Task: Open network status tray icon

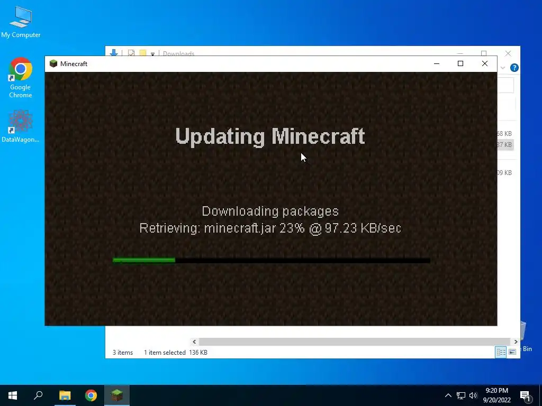Action: pyautogui.click(x=461, y=395)
